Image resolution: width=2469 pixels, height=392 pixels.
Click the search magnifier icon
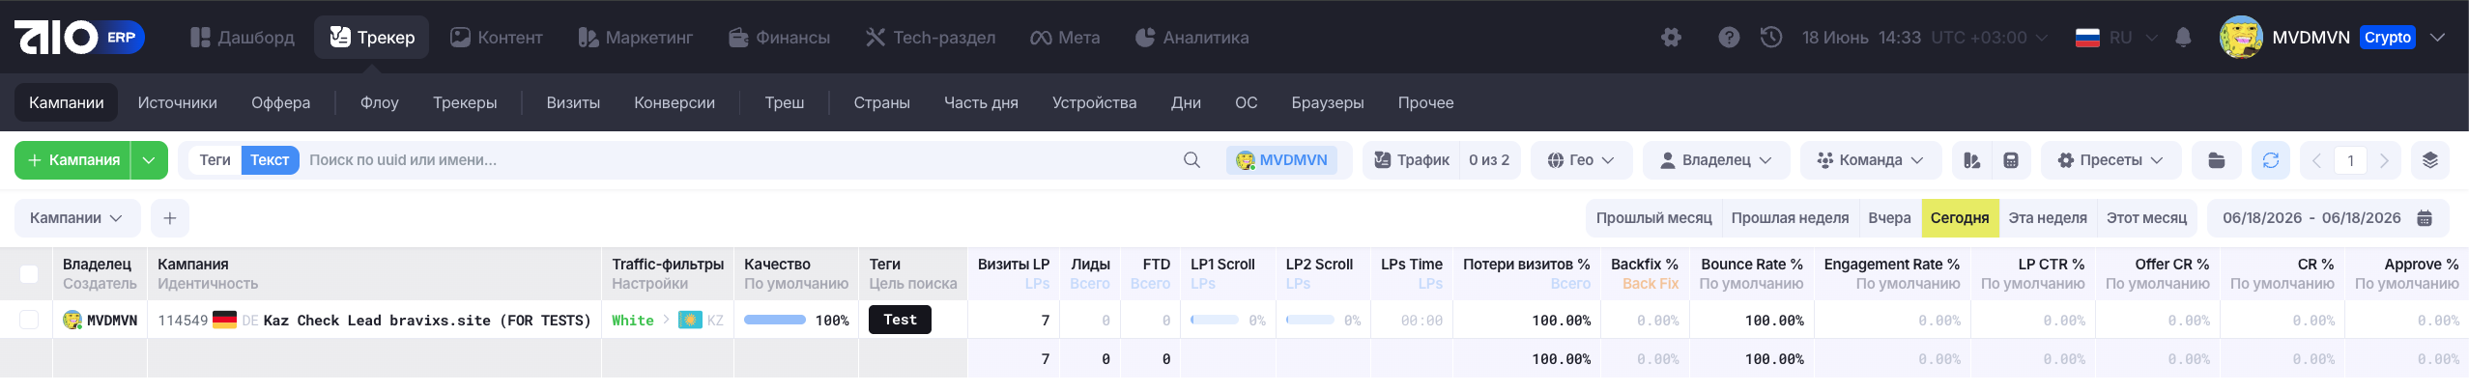tap(1191, 160)
